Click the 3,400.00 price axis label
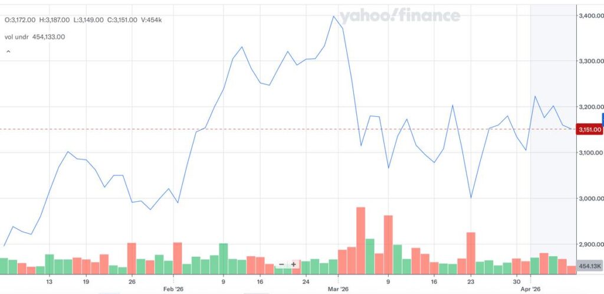604x294 pixels. pos(590,15)
